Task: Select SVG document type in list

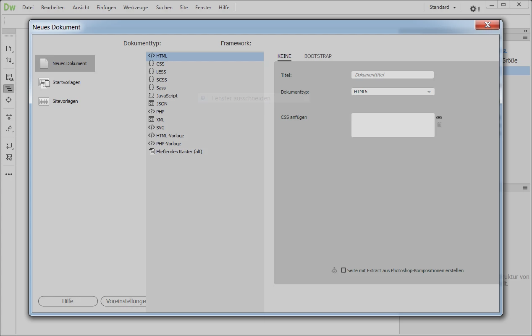Action: coord(205,128)
